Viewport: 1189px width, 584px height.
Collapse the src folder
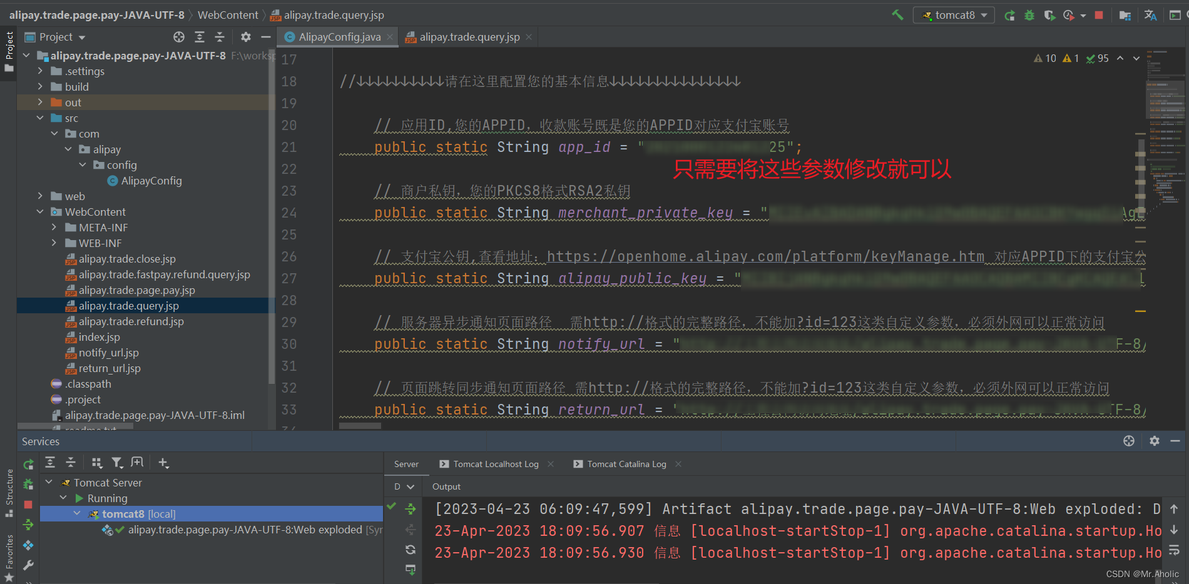coord(40,118)
